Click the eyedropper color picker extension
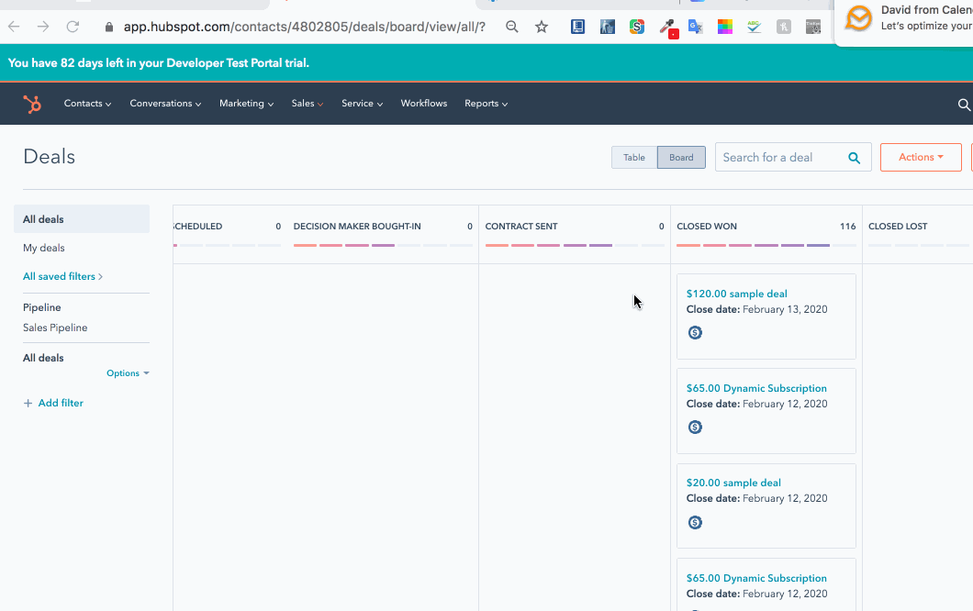 coord(667,28)
